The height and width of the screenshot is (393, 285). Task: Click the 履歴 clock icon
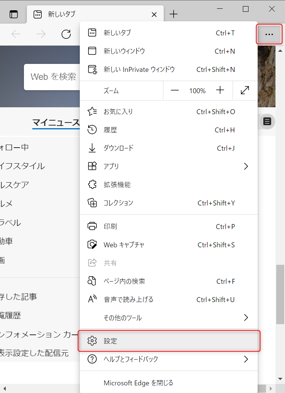click(x=92, y=130)
